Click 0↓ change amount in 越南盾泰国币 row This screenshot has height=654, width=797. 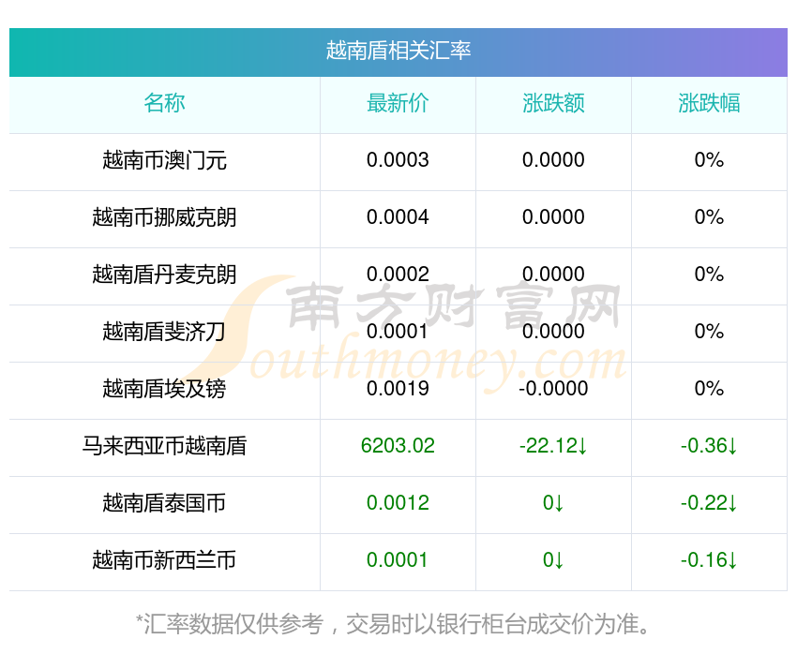553,503
